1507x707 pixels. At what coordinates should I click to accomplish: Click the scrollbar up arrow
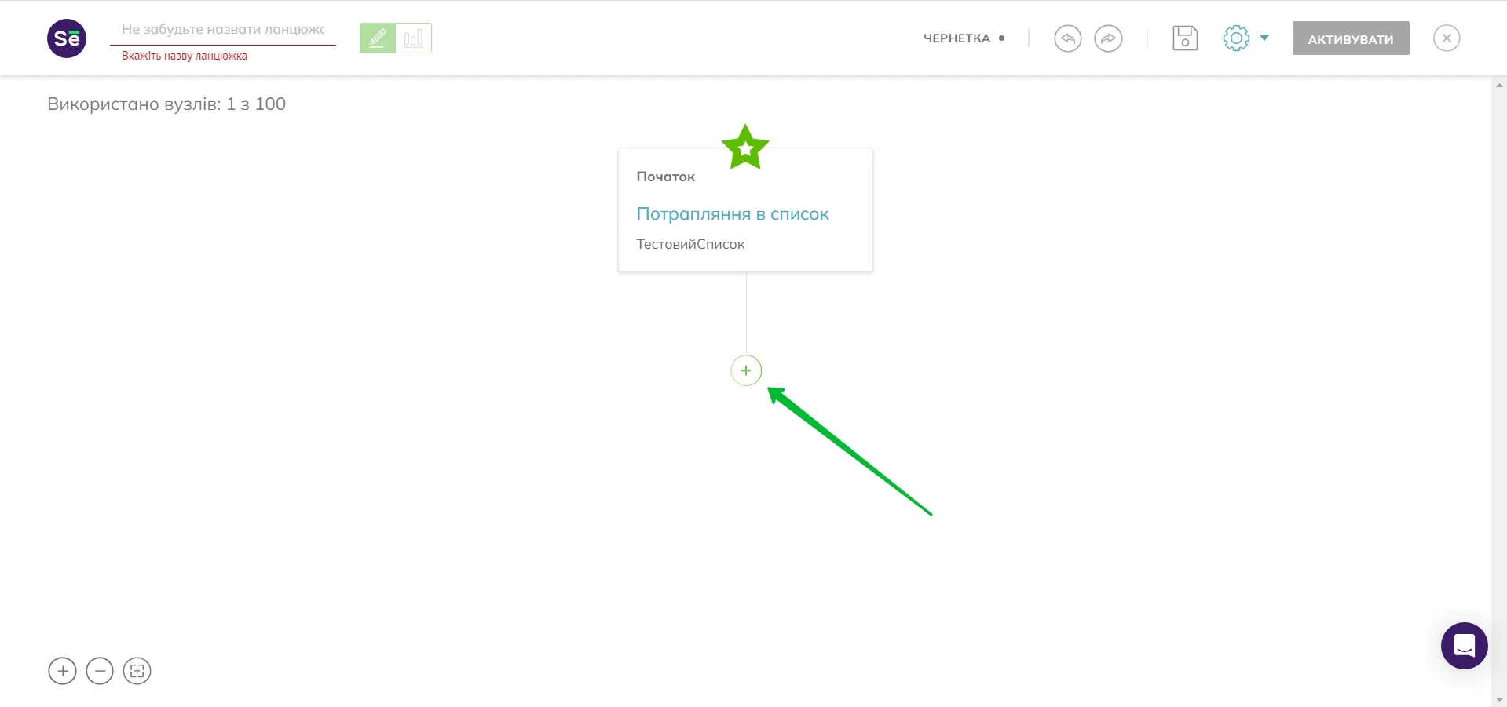pyautogui.click(x=1499, y=84)
